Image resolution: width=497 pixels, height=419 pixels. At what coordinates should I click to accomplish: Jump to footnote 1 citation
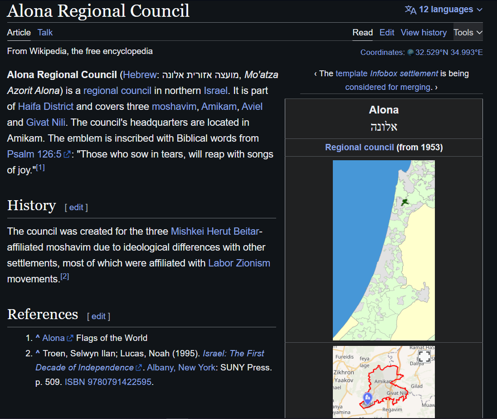(x=40, y=168)
